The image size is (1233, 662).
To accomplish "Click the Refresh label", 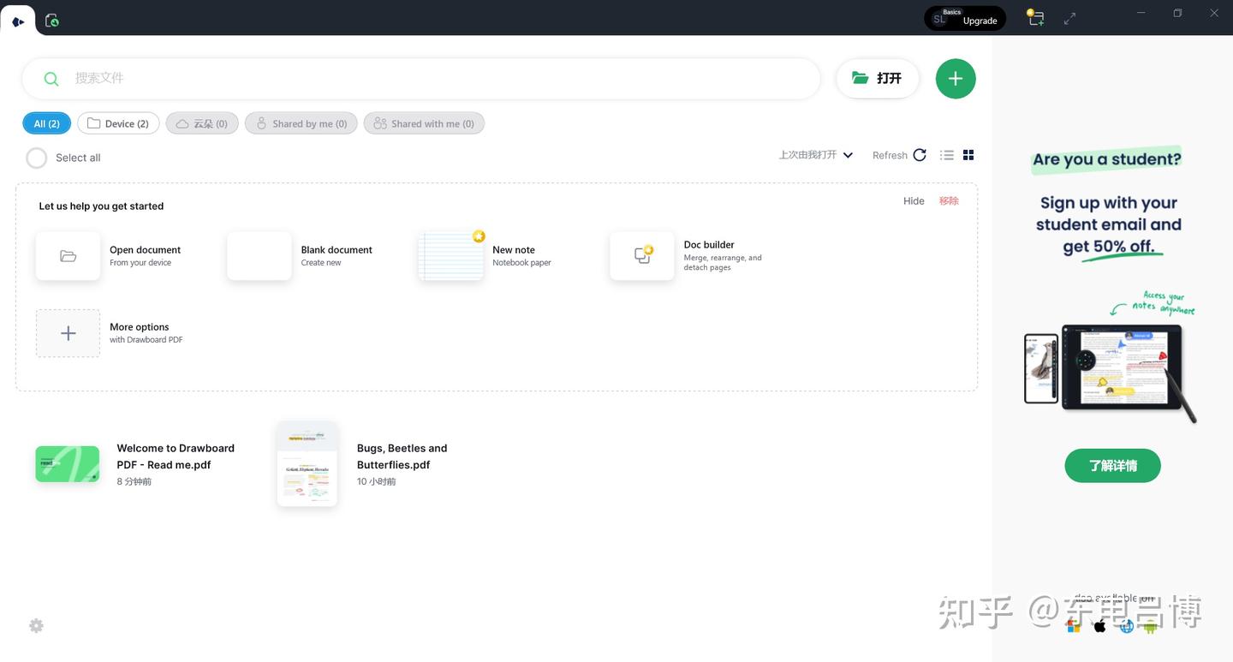I will click(x=890, y=156).
